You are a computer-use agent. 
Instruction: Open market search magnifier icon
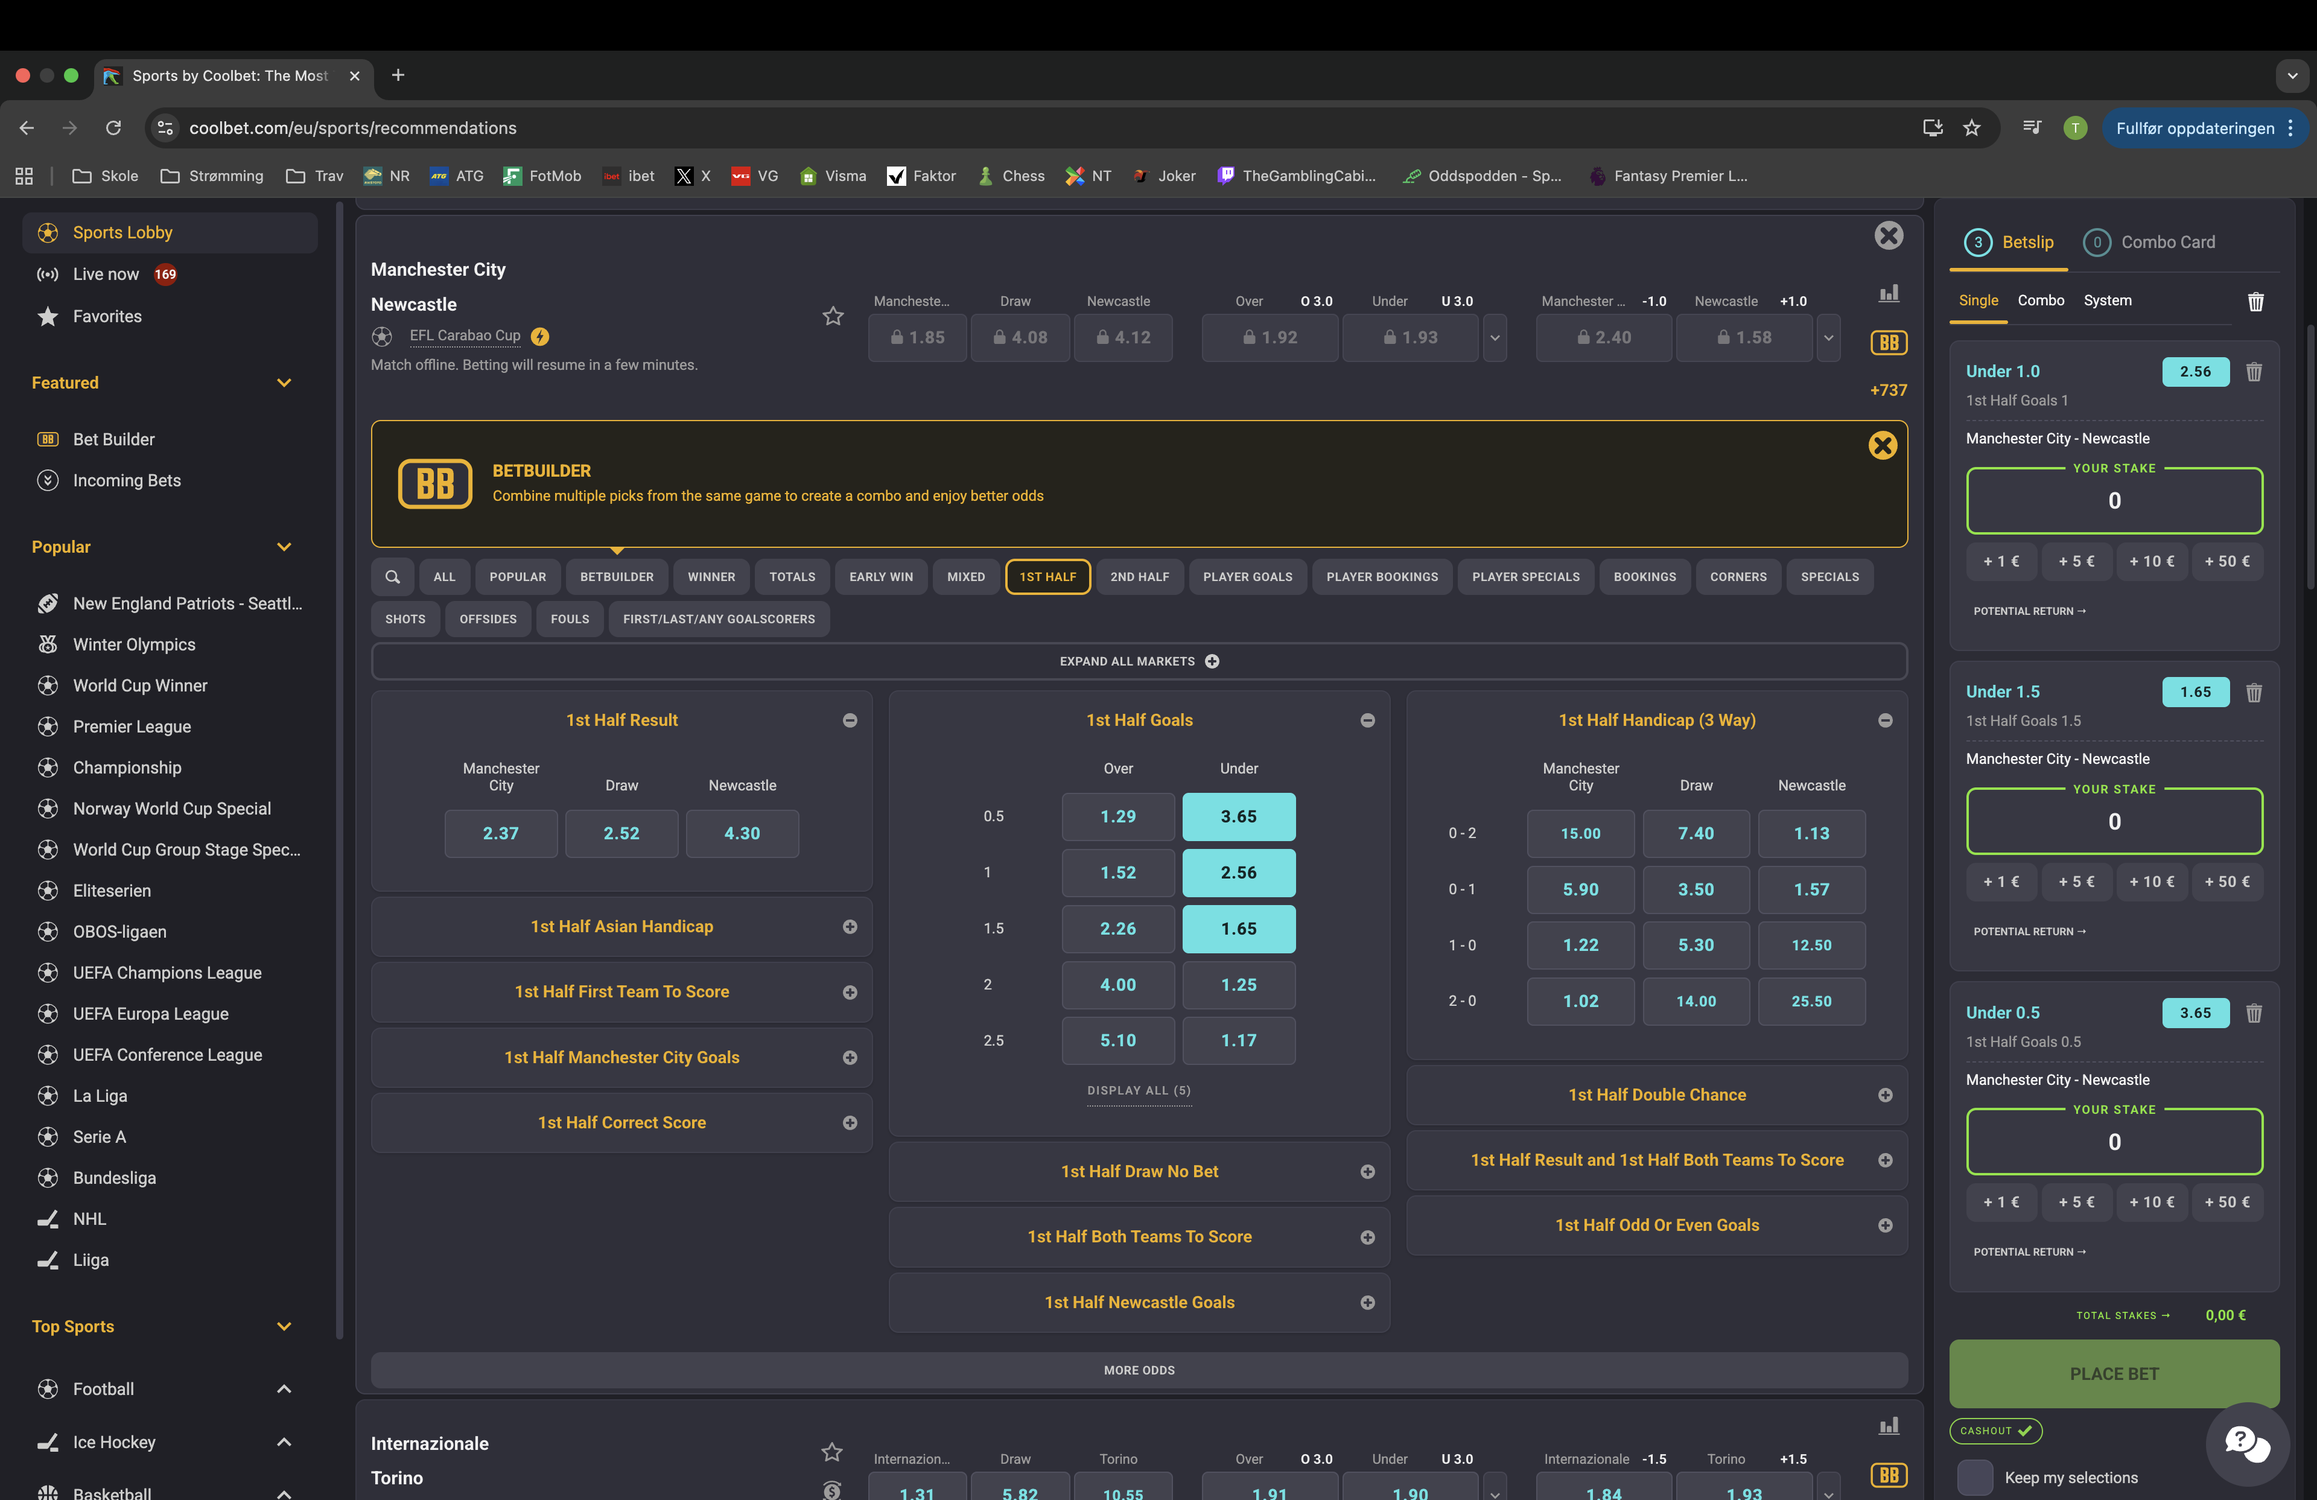[392, 577]
